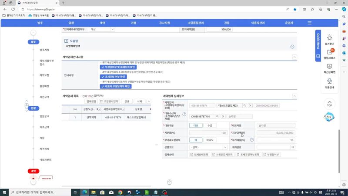348x196 pixels.
Task: Select table row 테스트조달업체03
Action: click(106, 117)
